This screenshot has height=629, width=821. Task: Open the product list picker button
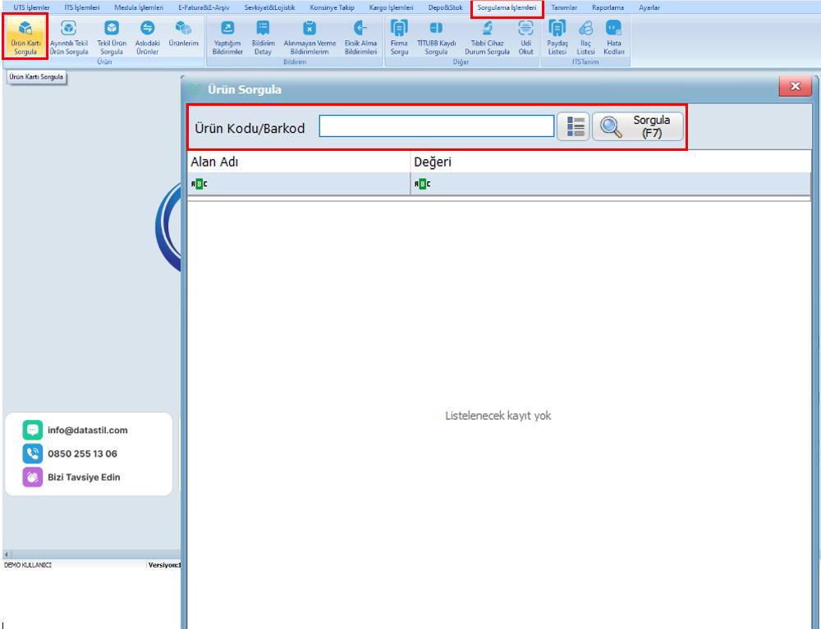pyautogui.click(x=572, y=127)
